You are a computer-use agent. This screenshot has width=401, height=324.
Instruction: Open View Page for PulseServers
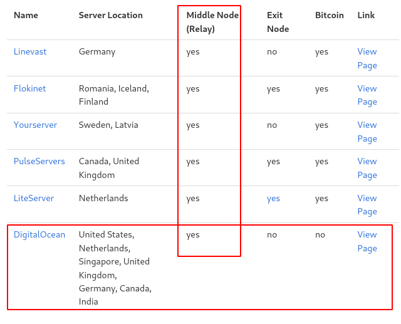367,168
